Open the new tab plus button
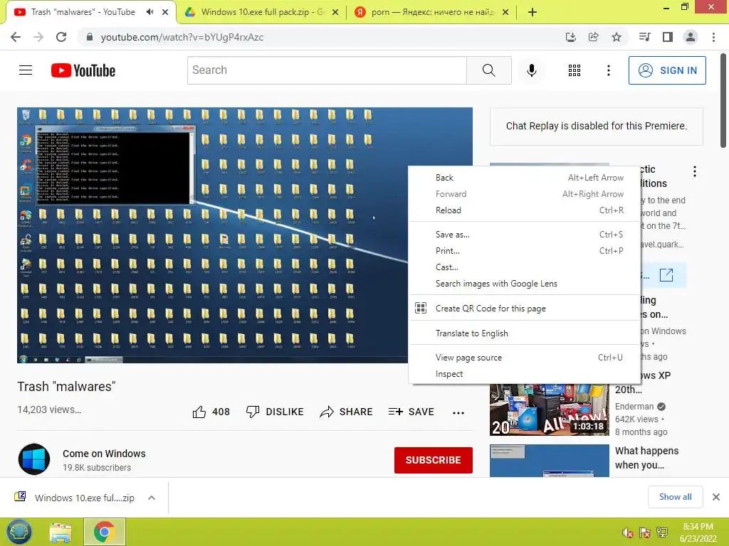 click(533, 12)
